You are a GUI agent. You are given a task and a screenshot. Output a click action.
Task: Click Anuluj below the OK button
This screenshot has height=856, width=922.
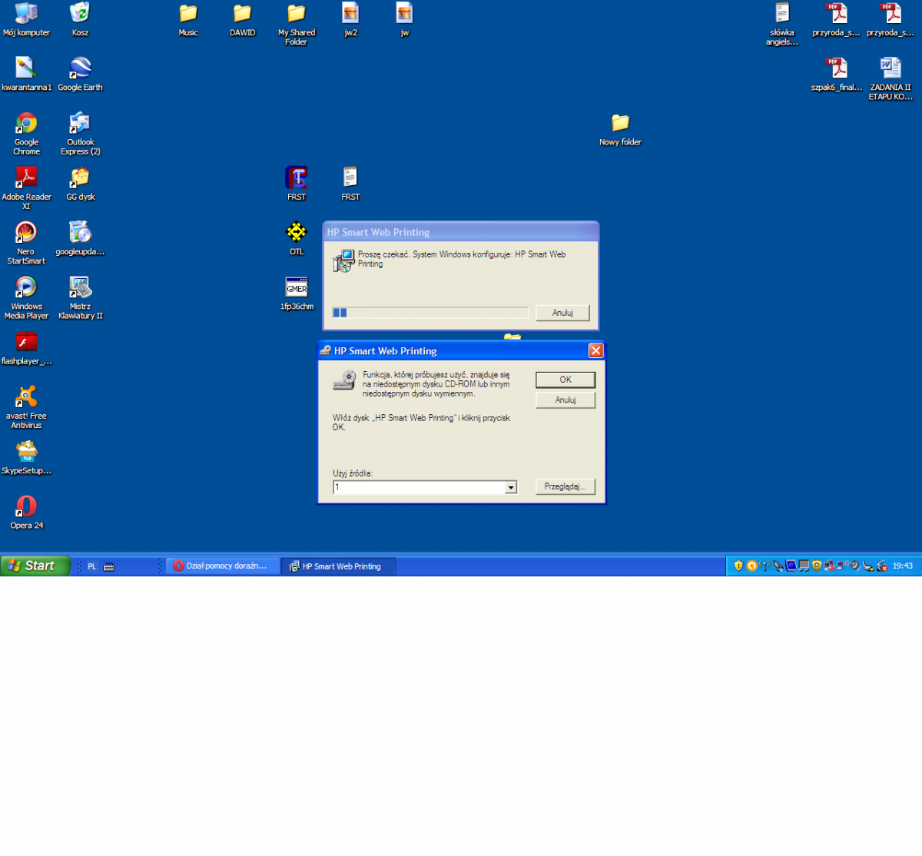pyautogui.click(x=565, y=400)
